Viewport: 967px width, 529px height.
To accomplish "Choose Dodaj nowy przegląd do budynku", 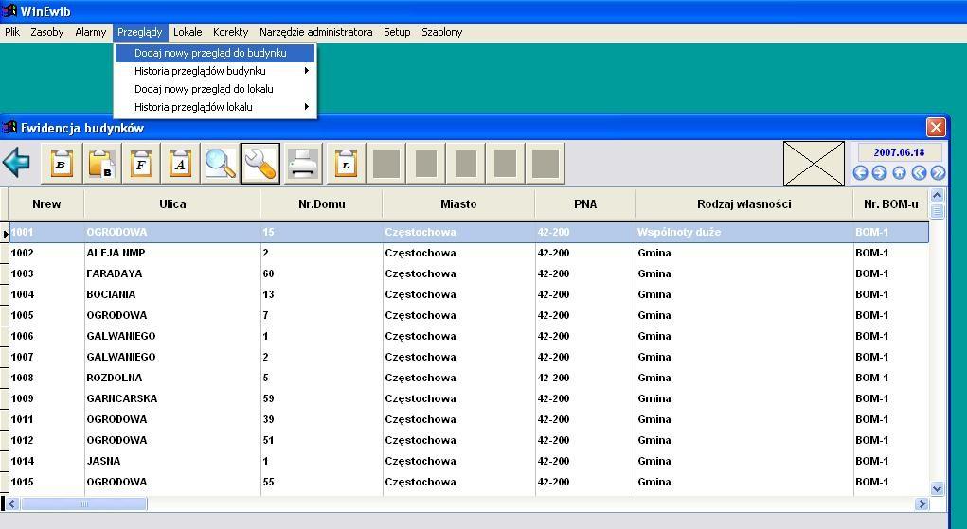I will 215,53.
